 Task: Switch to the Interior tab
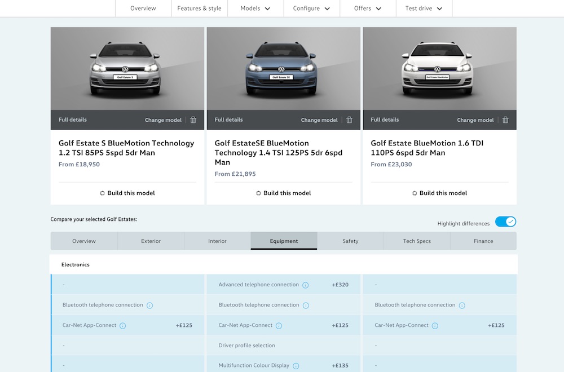pyautogui.click(x=217, y=241)
